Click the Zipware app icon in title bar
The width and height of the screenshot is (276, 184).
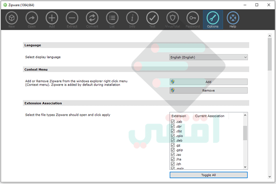click(x=5, y=5)
